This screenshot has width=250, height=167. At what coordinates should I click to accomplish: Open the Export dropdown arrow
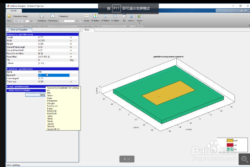(x=139, y=23)
